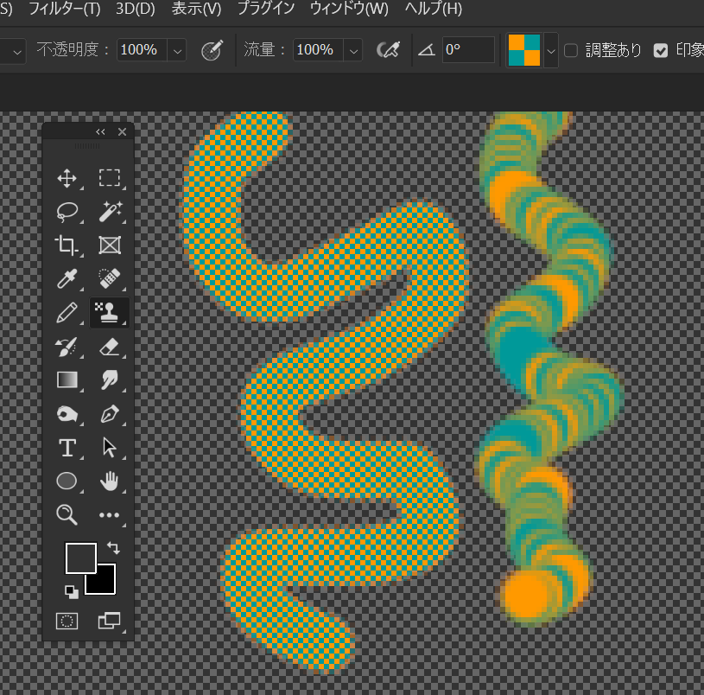This screenshot has width=704, height=695.
Task: Open the 不透明度 dropdown arrow
Action: click(177, 50)
